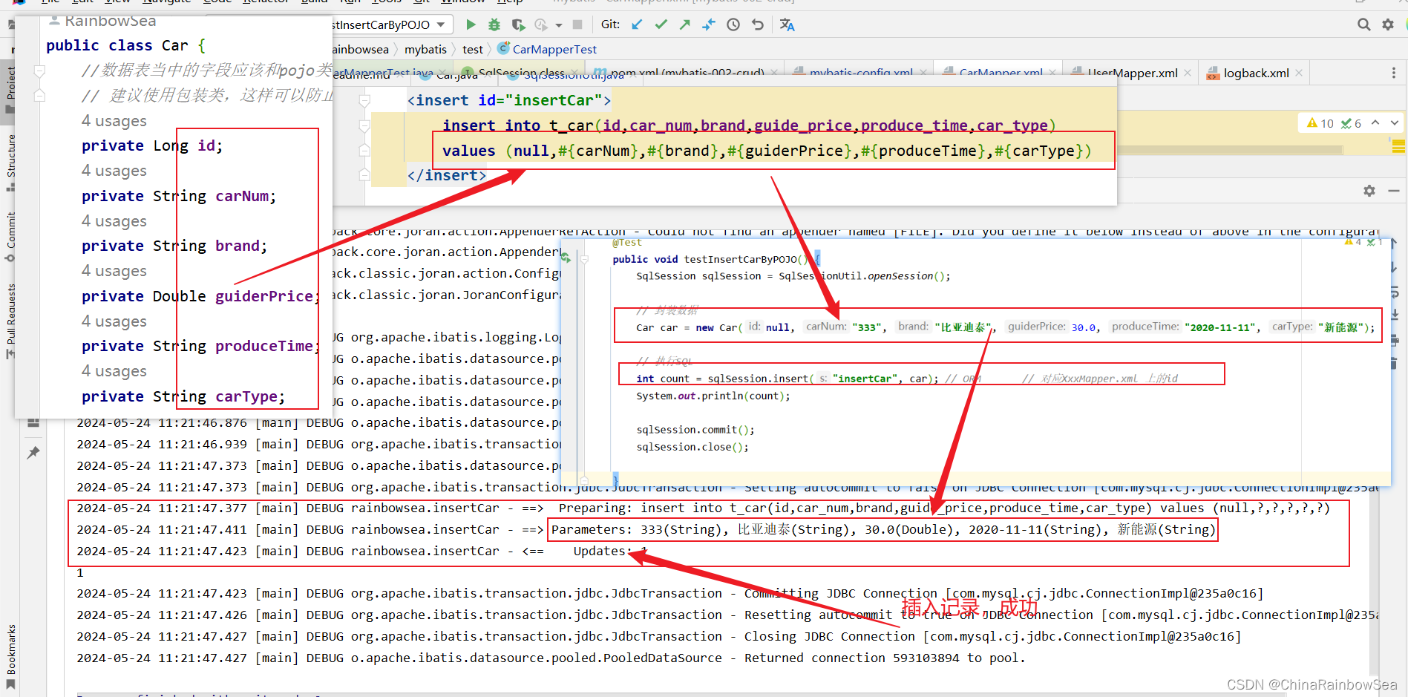This screenshot has width=1408, height=697.
Task: Click the warnings count 10 indicator
Action: [1320, 123]
